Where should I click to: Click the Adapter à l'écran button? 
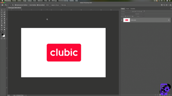(x=55, y=5)
